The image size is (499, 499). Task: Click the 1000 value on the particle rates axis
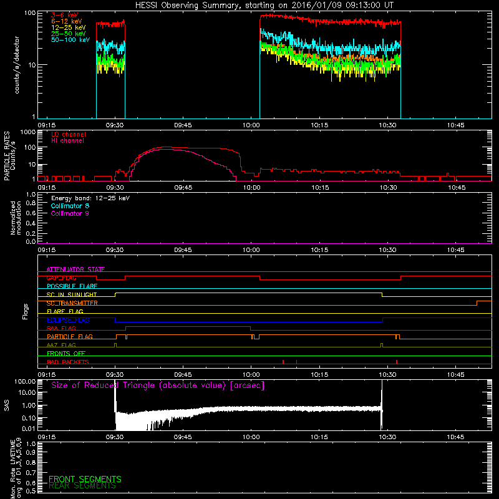pyautogui.click(x=28, y=132)
